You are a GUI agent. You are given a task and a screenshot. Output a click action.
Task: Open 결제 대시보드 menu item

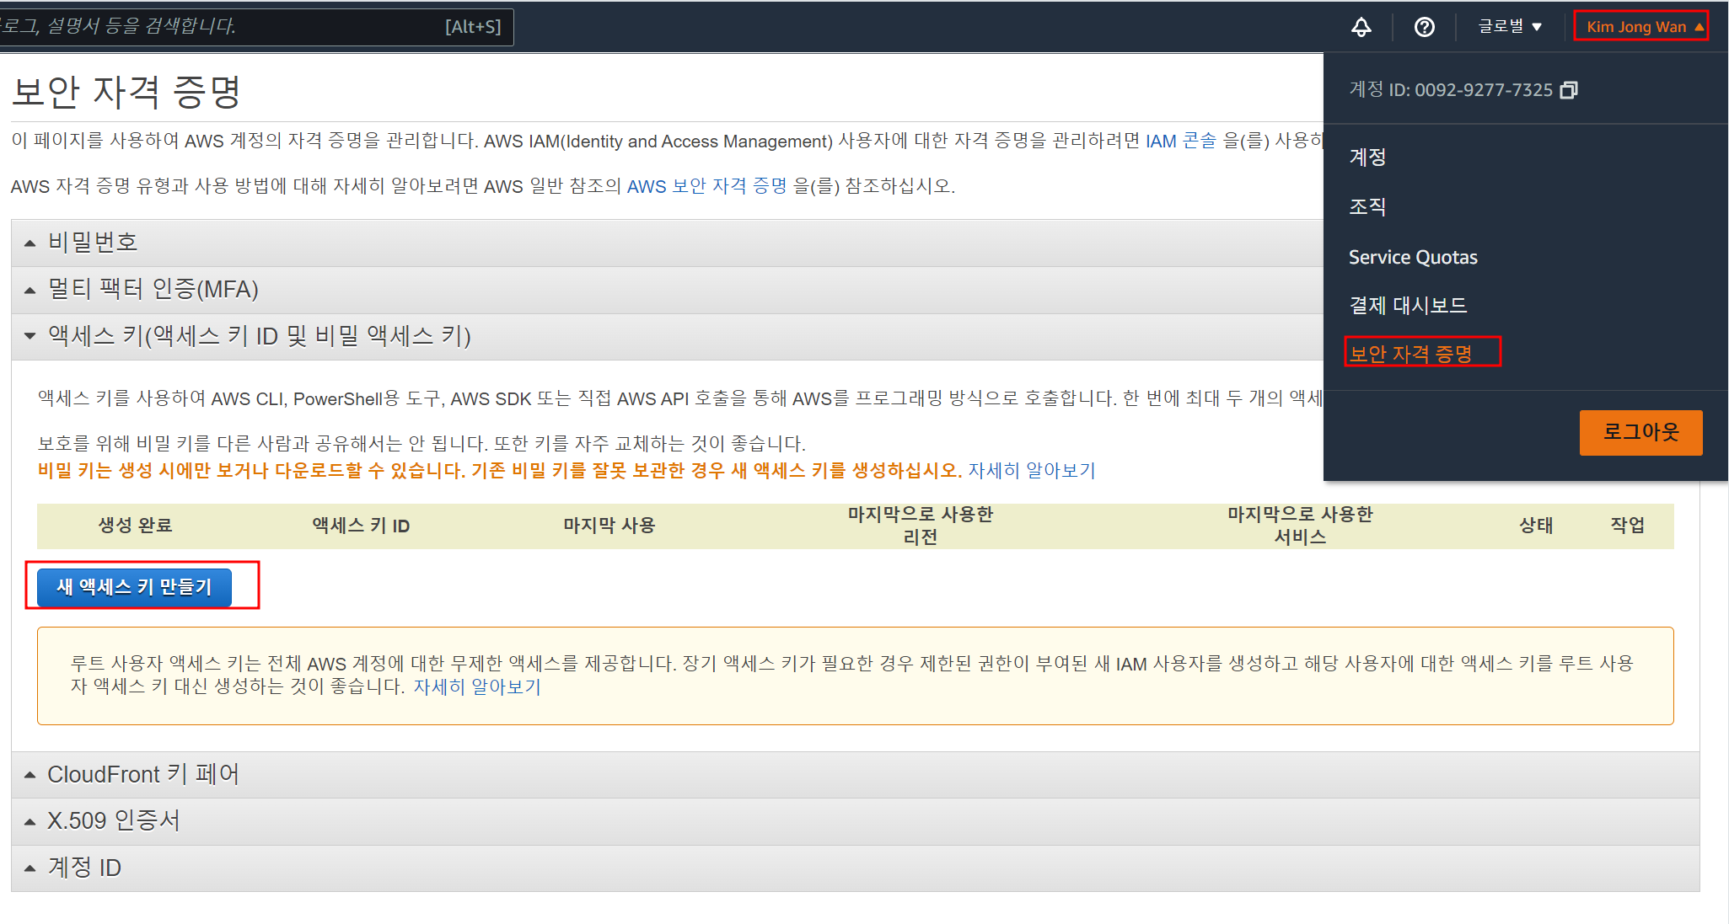click(1408, 305)
